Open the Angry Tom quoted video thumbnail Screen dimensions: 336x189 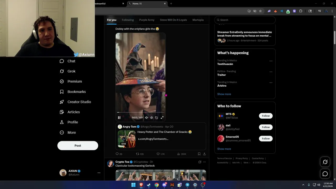point(127,139)
